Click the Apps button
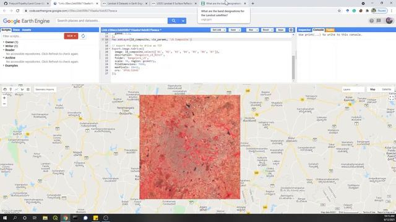 point(280,30)
